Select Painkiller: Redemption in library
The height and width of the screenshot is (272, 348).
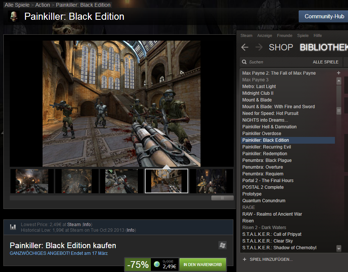click(265, 153)
